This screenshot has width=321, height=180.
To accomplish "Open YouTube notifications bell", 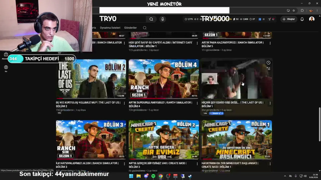I will [x=302, y=19].
